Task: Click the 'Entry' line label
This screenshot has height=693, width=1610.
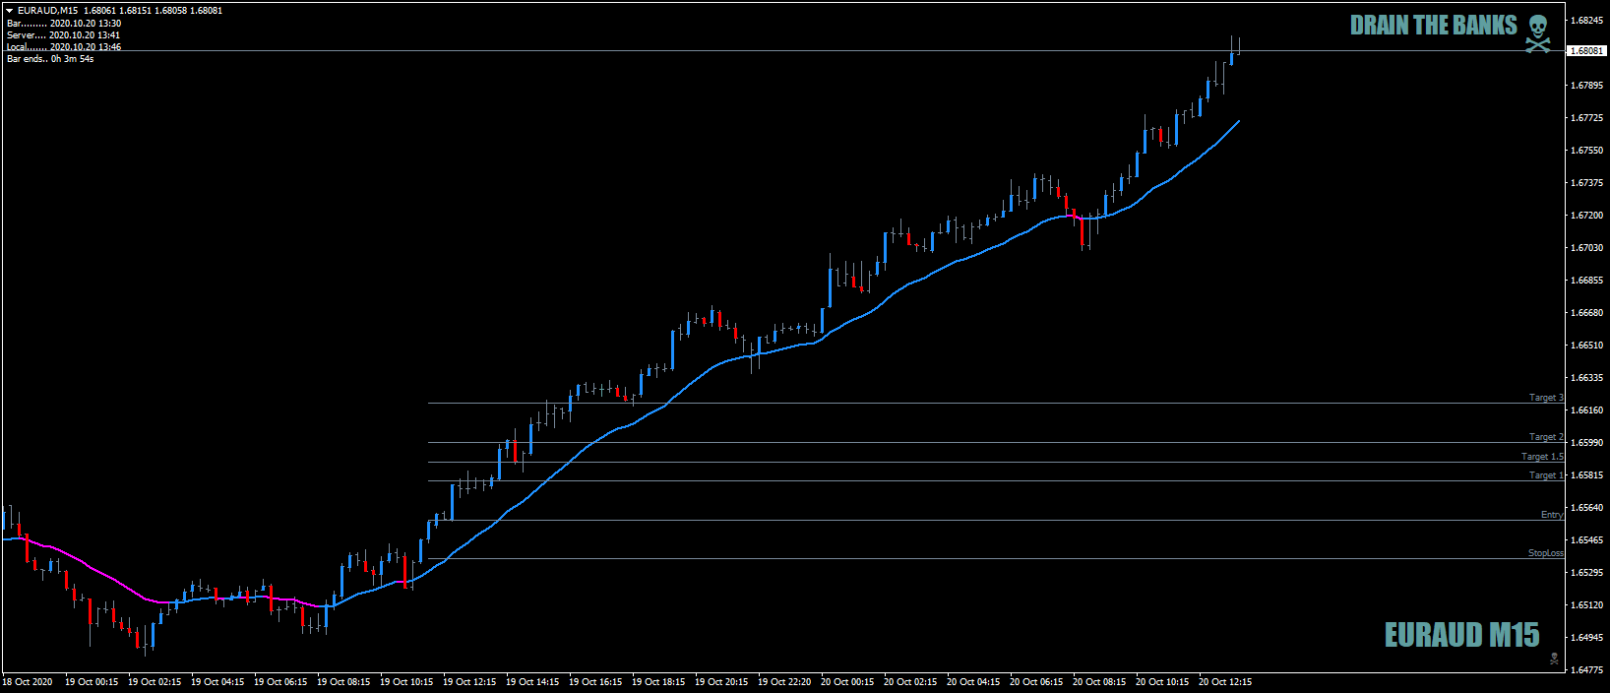Action: click(1552, 515)
